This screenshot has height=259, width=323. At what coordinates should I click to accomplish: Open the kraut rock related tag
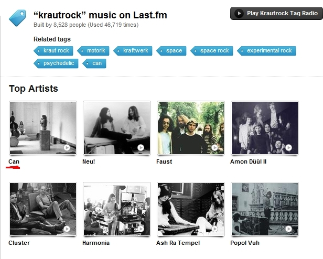pos(53,51)
